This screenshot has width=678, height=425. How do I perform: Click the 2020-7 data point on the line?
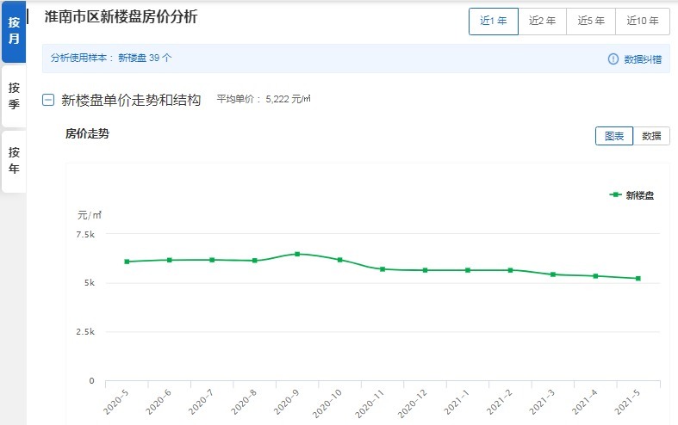pyautogui.click(x=212, y=260)
